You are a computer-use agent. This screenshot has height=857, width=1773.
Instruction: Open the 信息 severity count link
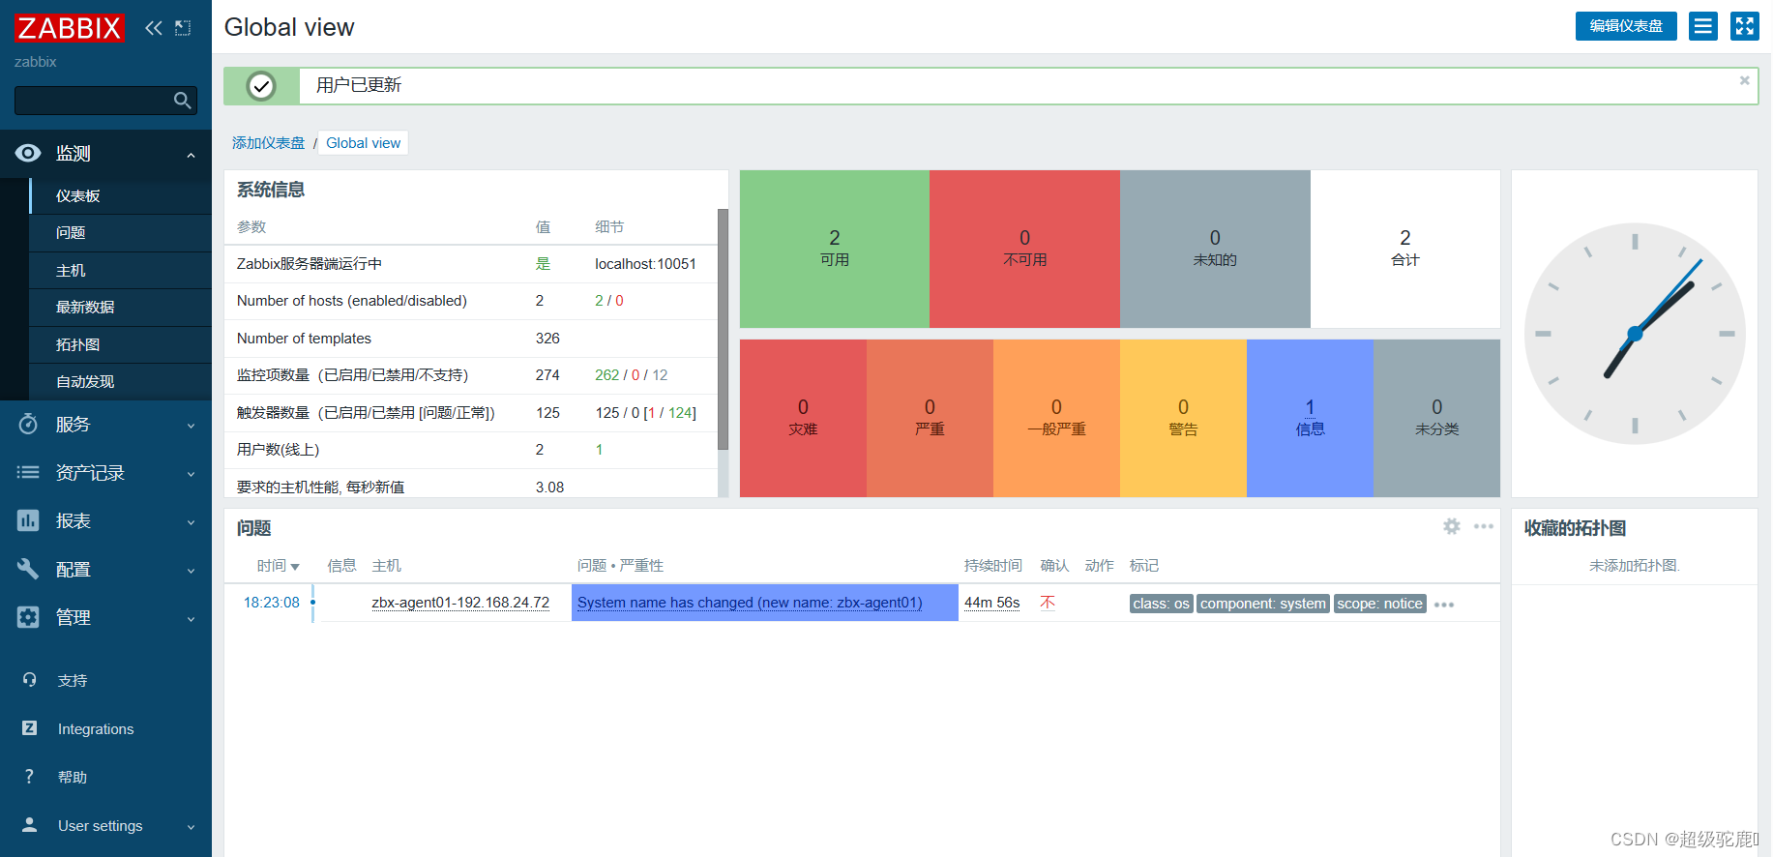point(1310,407)
